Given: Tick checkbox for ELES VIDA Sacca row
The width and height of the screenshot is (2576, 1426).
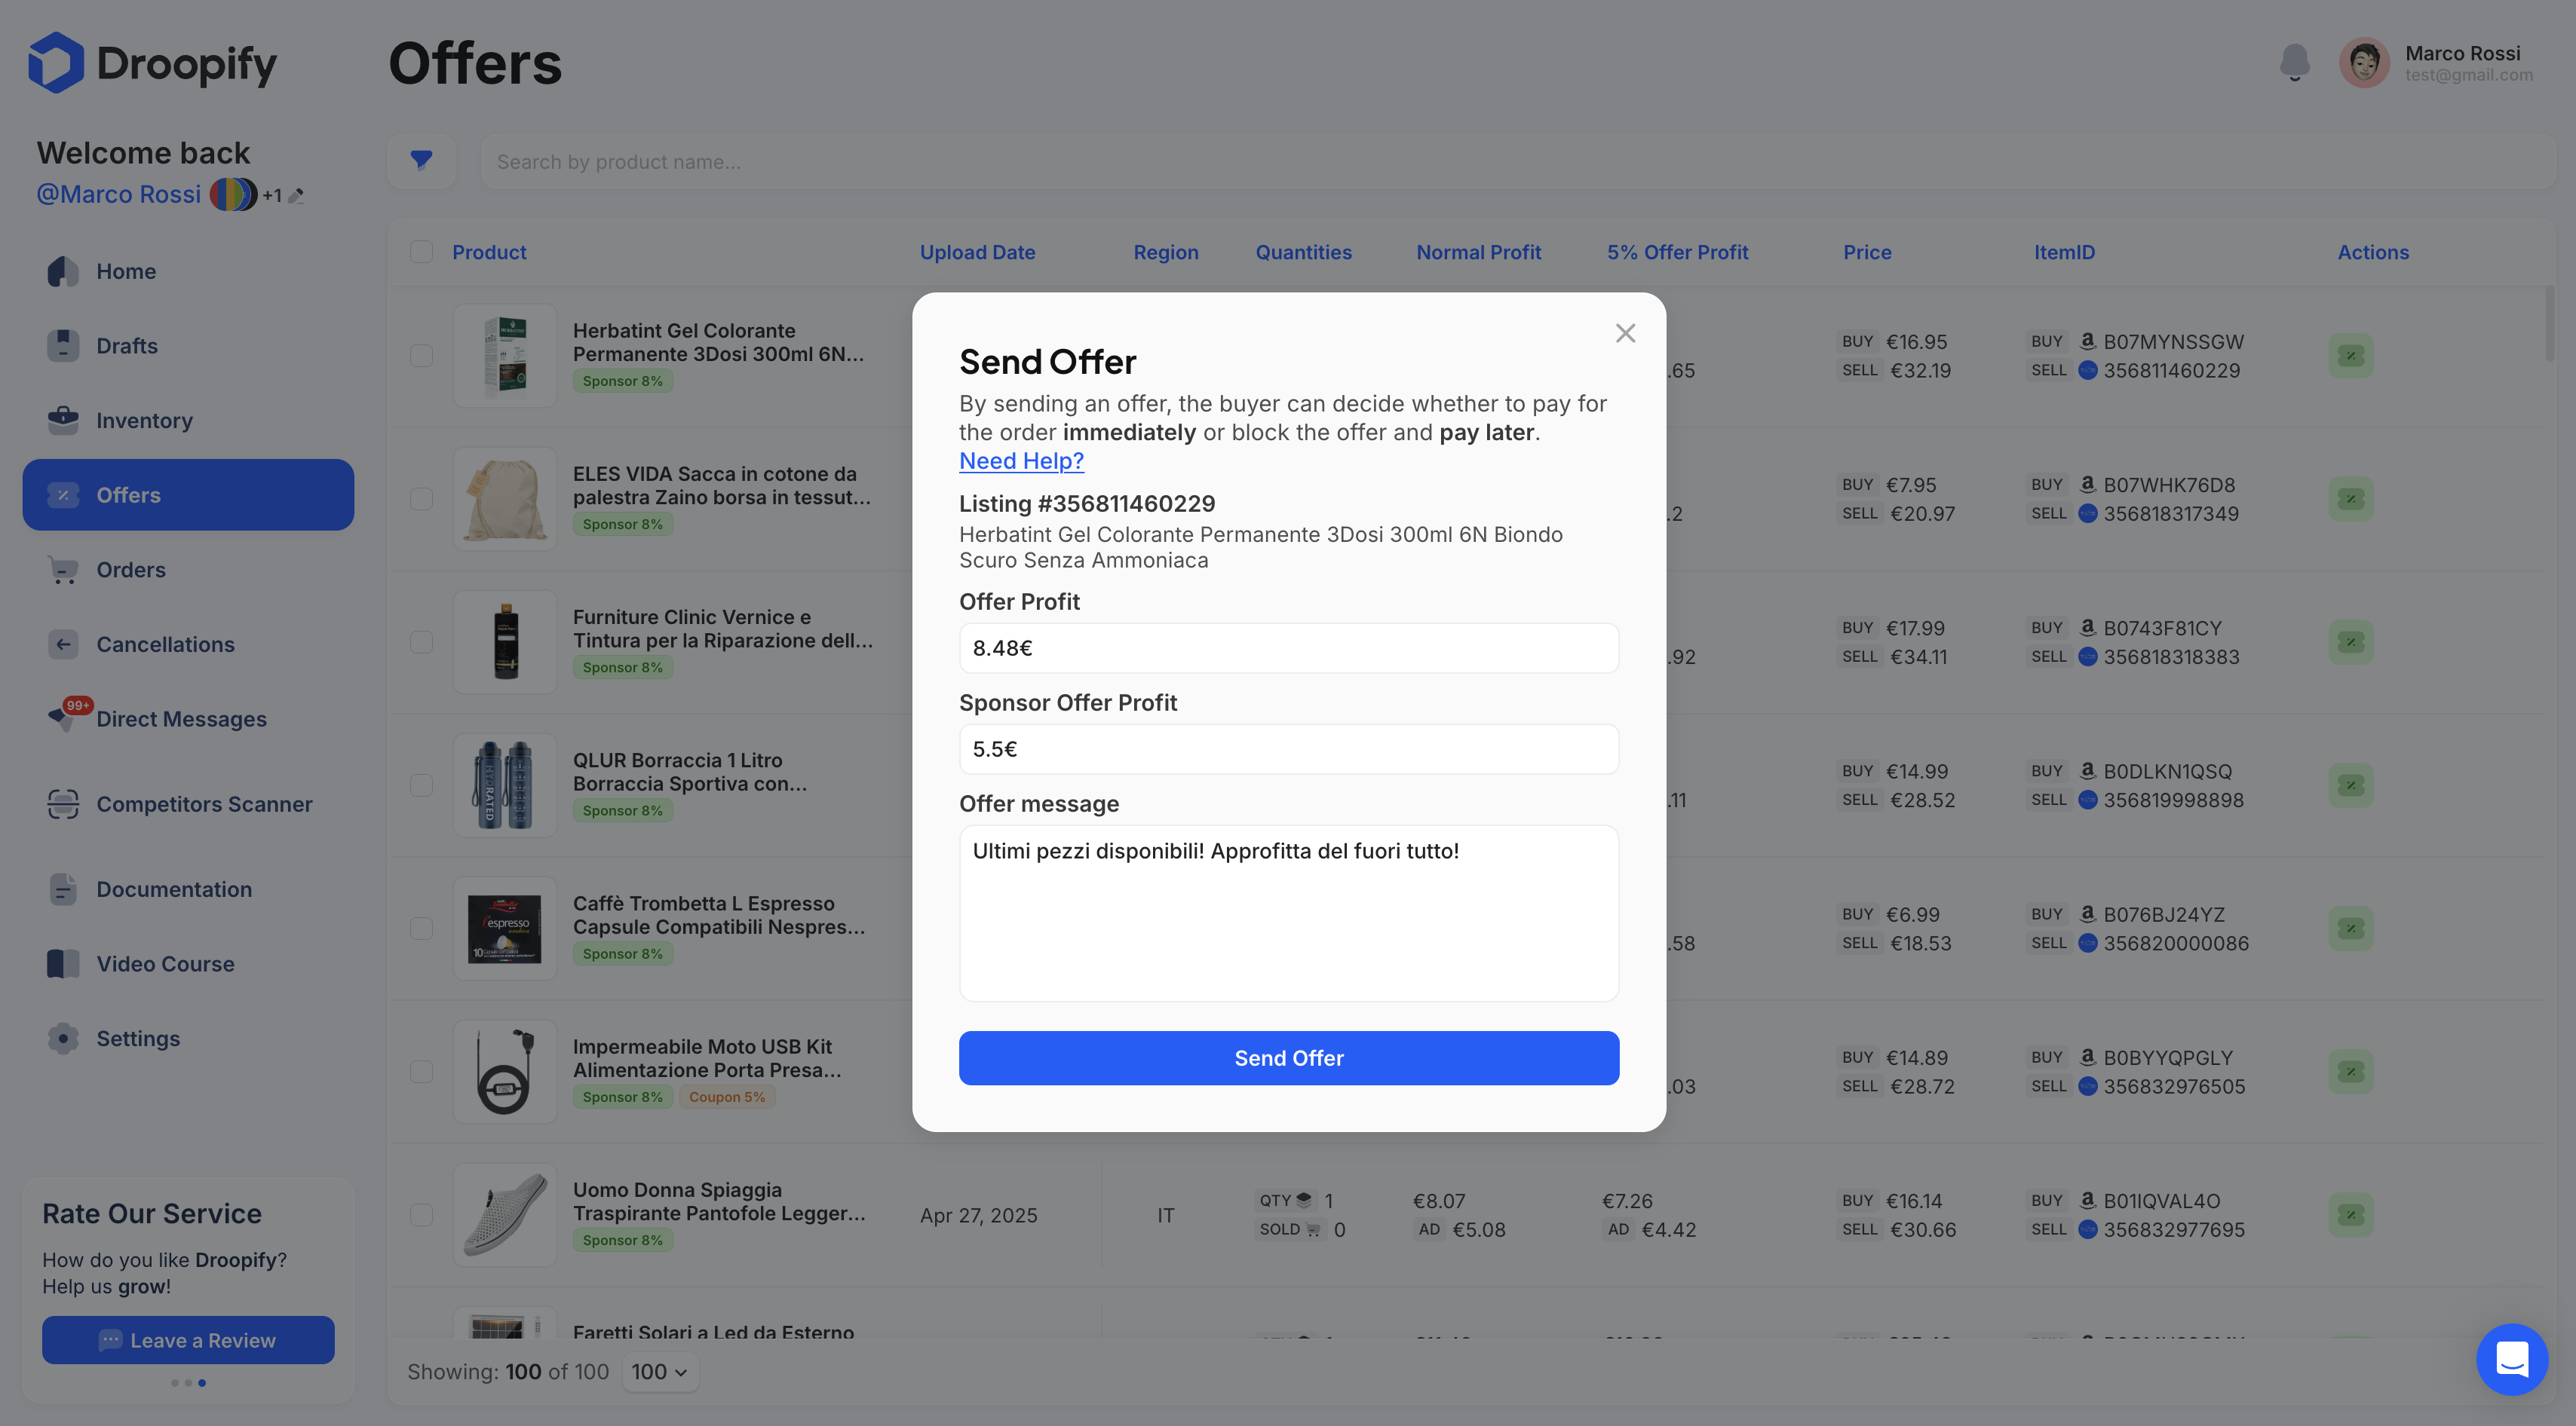Looking at the screenshot, I should (421, 499).
